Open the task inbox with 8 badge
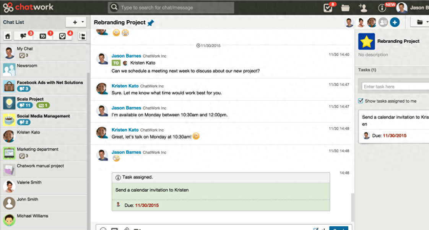This screenshot has height=230, width=429. click(328, 8)
